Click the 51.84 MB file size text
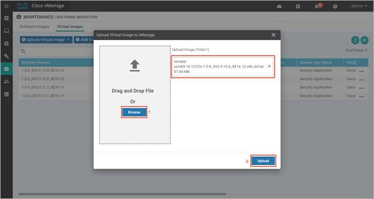374x199 pixels. click(x=182, y=72)
